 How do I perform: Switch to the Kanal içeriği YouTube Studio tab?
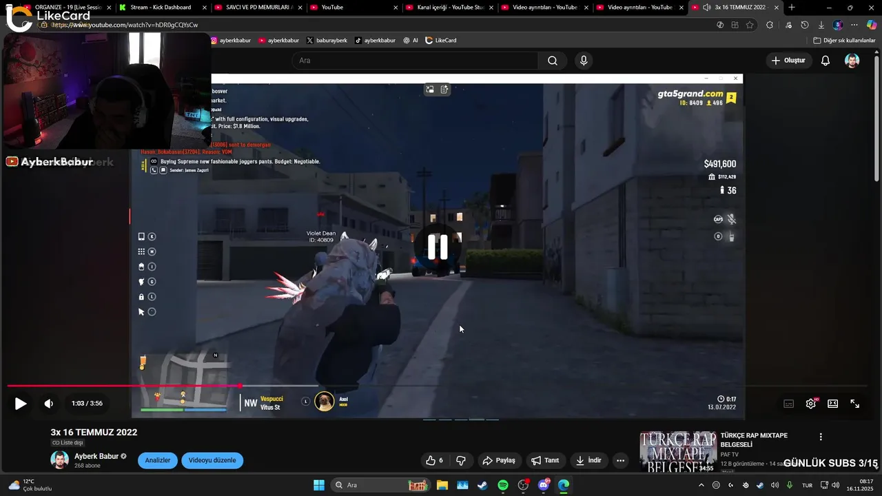(x=449, y=8)
